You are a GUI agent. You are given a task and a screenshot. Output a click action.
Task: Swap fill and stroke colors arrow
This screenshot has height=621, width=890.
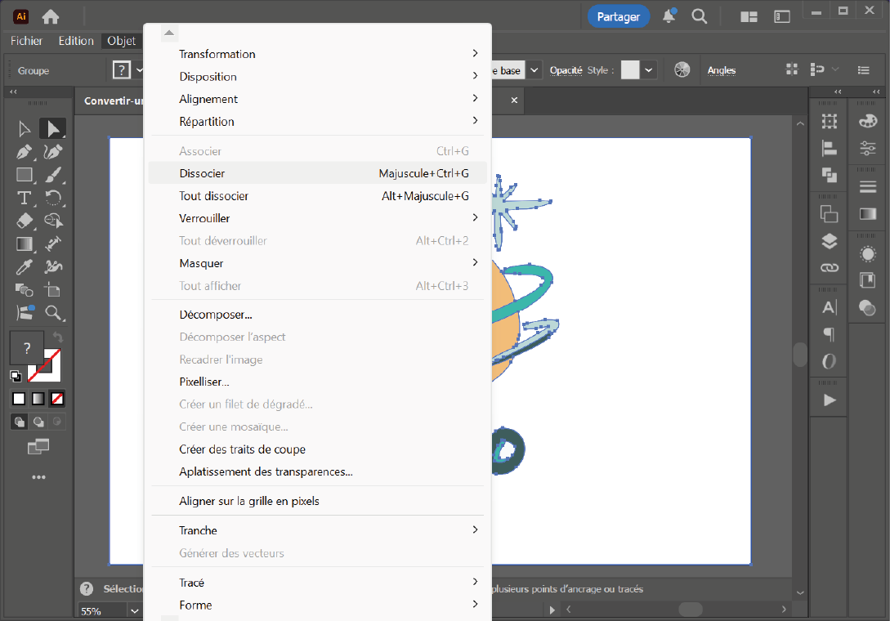coord(57,337)
